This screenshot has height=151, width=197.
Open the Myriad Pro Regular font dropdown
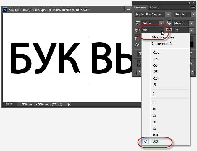[168, 14]
